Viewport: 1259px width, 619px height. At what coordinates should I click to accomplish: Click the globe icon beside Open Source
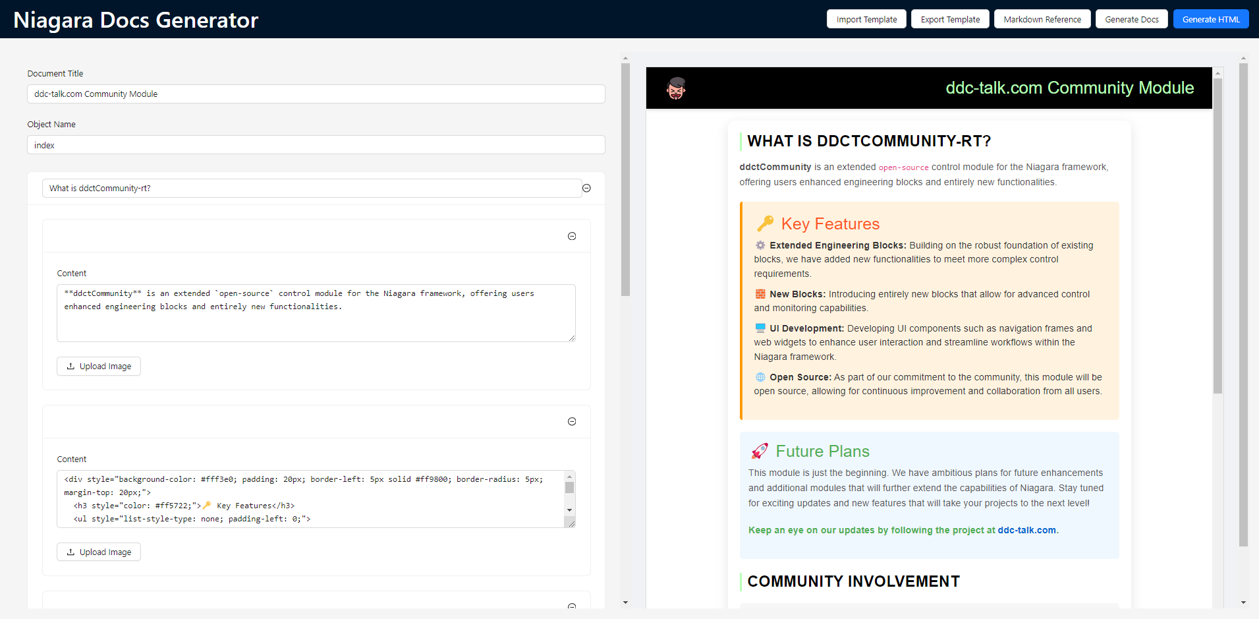760,377
